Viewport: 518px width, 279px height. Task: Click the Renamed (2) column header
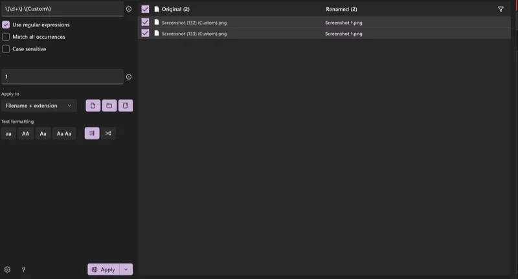click(341, 9)
